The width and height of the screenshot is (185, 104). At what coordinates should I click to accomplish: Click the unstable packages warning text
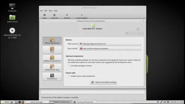[x=104, y=61]
